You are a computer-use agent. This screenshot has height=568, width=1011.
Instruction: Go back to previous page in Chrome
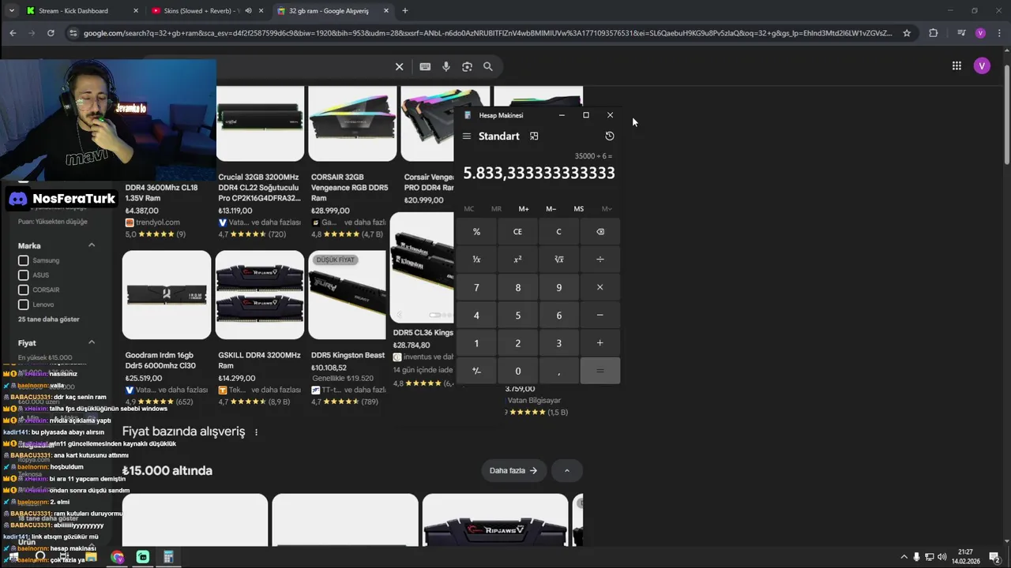(13, 33)
